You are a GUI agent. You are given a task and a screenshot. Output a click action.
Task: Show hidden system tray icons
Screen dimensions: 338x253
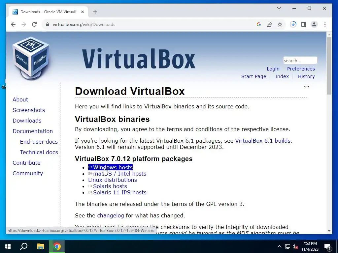[279, 246]
